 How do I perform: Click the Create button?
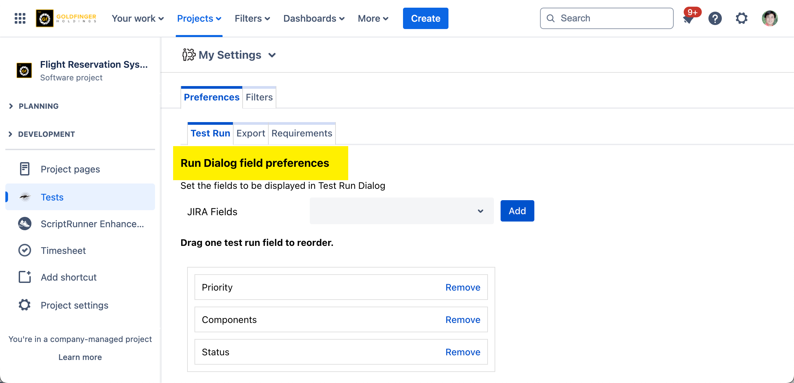[x=425, y=18]
